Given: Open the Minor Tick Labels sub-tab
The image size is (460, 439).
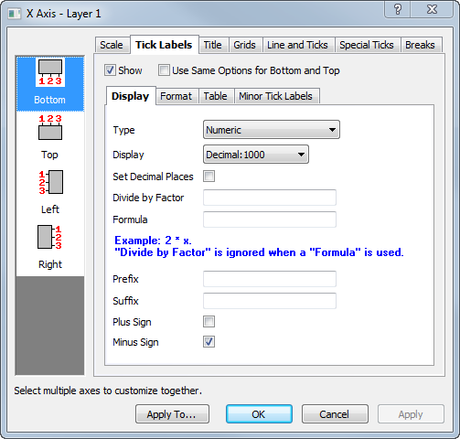Looking at the screenshot, I should click(275, 96).
